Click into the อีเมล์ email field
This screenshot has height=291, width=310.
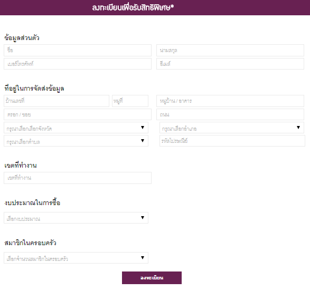click(230, 64)
